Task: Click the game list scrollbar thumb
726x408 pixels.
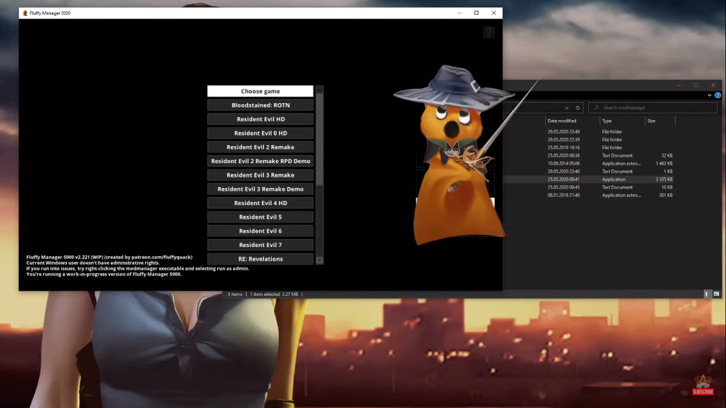Action: [319, 140]
